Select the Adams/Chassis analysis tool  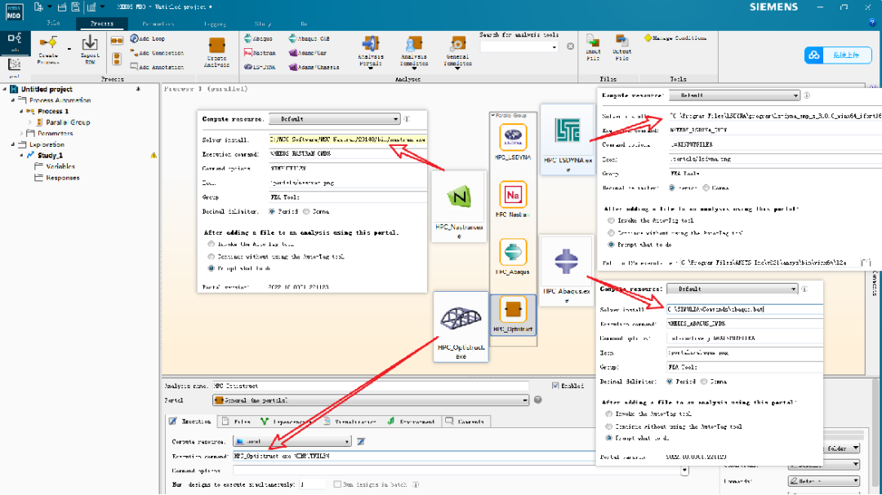(314, 67)
